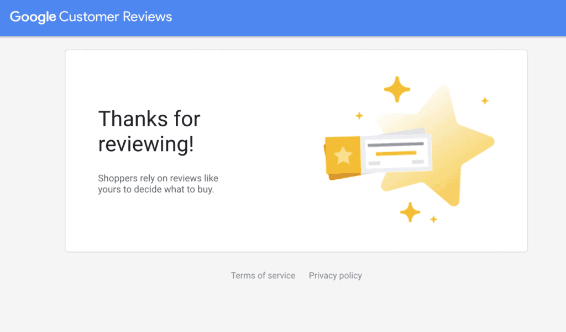
Task: Click the large sparkle below the big star
Action: (410, 212)
